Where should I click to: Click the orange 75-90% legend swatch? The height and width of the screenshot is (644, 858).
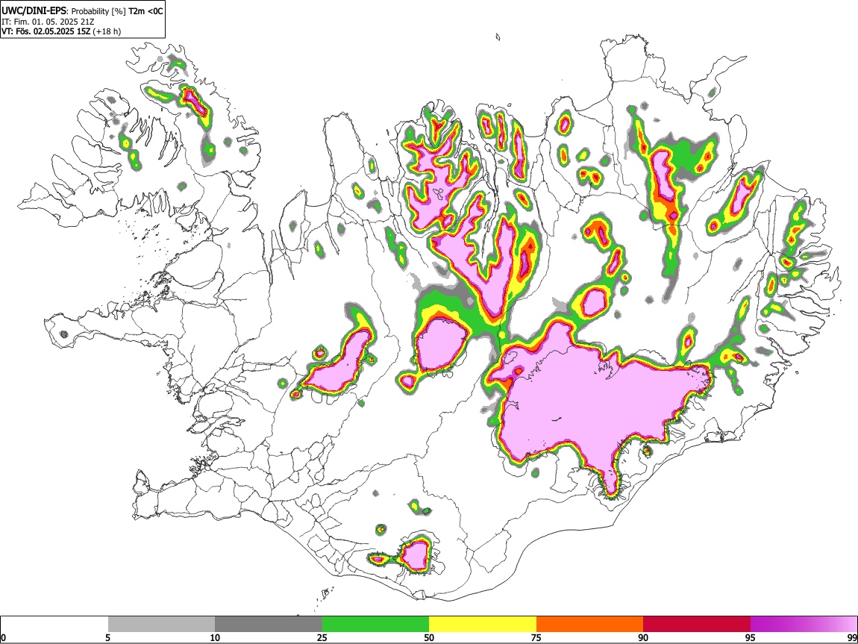click(x=590, y=625)
